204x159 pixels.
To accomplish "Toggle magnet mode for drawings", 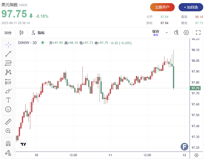I will (x=8, y=143).
